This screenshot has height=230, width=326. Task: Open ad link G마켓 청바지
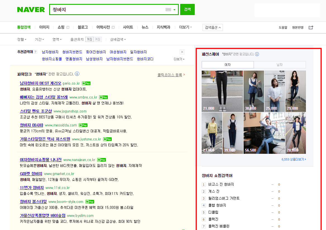(x=31, y=174)
